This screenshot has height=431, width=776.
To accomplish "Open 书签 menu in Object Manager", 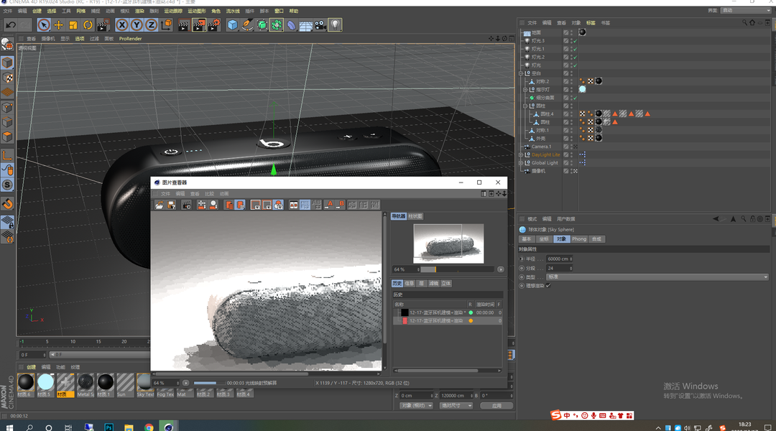I will [605, 23].
